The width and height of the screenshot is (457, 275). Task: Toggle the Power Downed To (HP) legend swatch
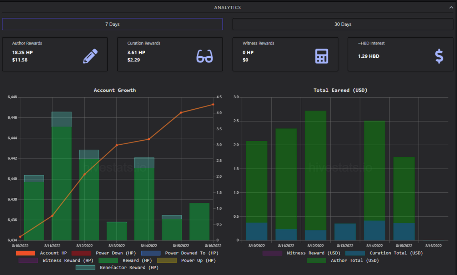[x=151, y=253]
